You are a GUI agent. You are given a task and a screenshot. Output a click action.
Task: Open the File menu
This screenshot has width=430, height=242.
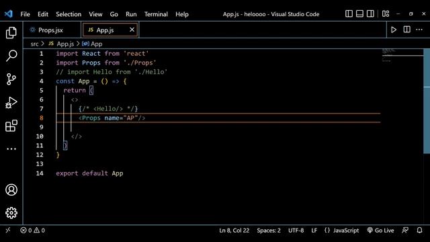pos(25,14)
